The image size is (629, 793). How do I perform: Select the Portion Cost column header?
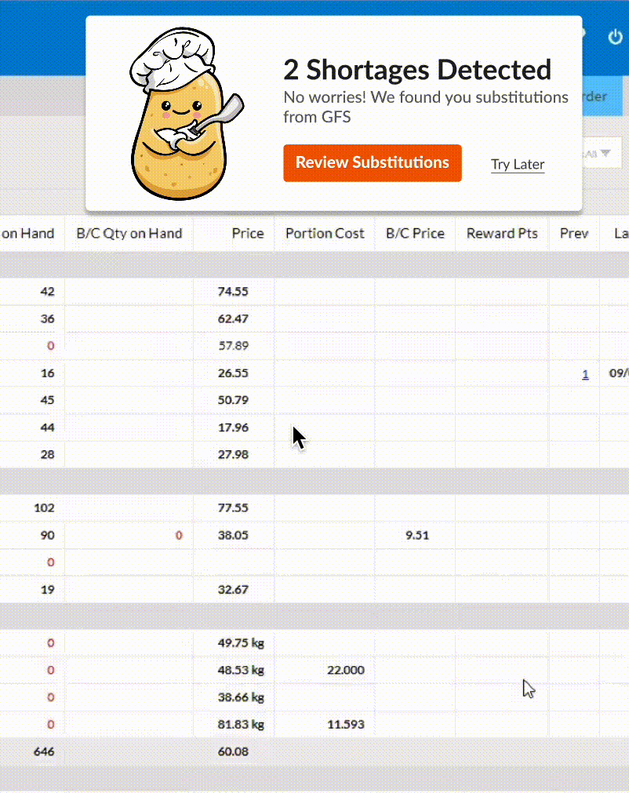pos(325,233)
